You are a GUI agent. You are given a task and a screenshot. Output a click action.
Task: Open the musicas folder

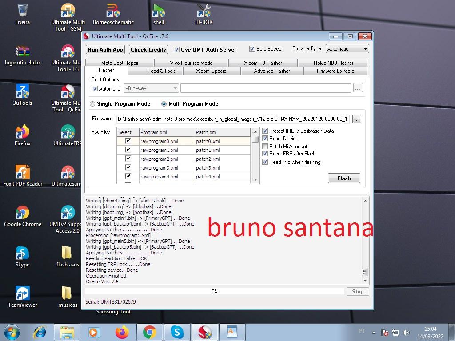(68, 297)
